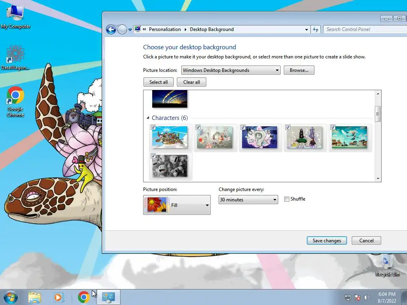The image size is (407, 305).
Task: Select the grayscale faces wallpaper thumbnail
Action: pyautogui.click(x=170, y=166)
